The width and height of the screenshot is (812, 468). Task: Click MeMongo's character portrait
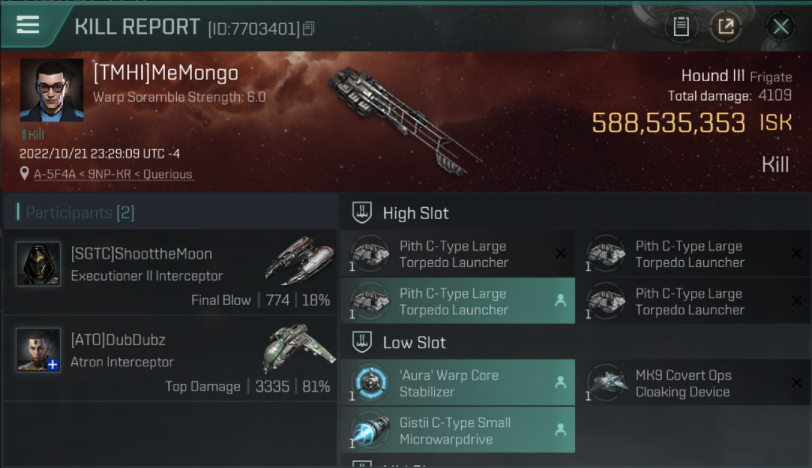coord(51,90)
